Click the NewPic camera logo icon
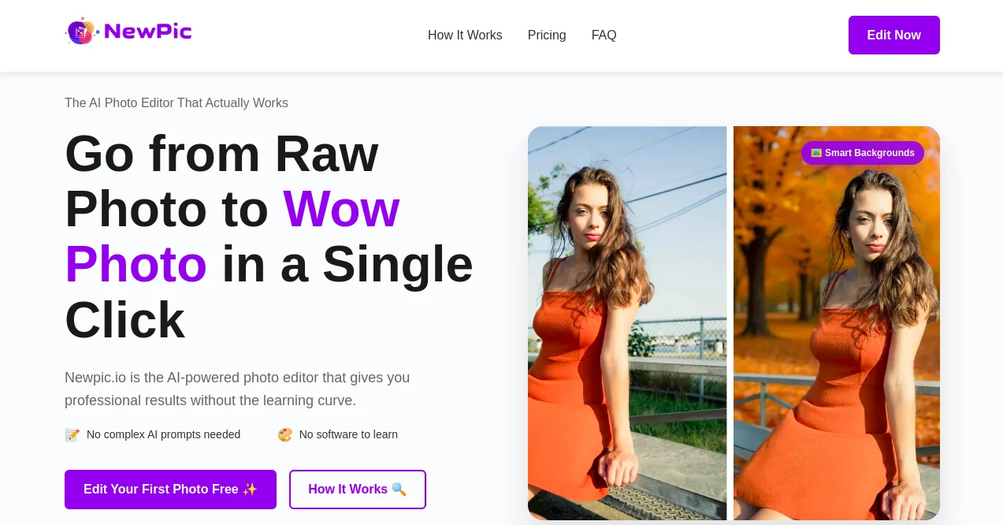Screen dimensions: 1003x525 [x=82, y=31]
